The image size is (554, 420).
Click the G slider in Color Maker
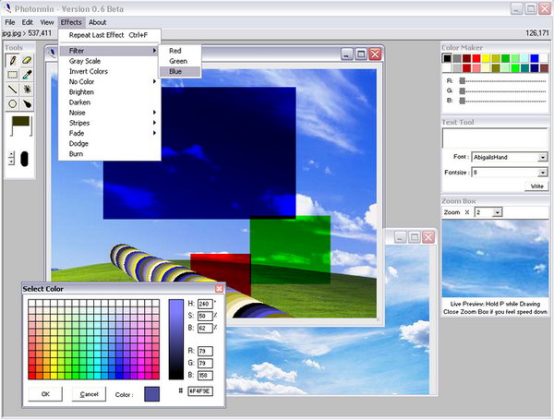point(502,90)
